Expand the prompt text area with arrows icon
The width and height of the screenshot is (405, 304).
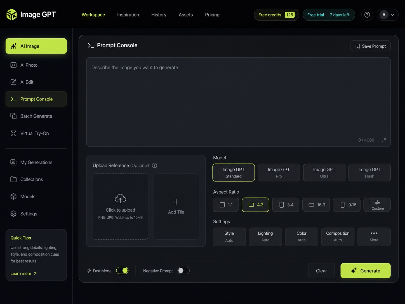[x=384, y=140]
